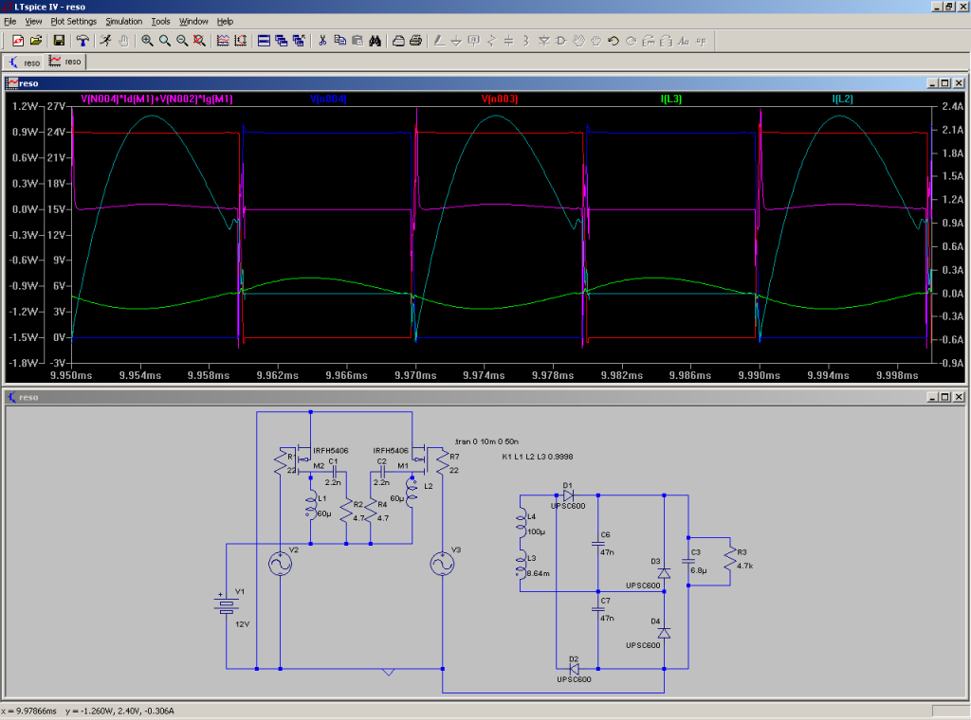Screen dimensions: 971x720
Task: Click the Zoom In magnifier icon
Action: (147, 41)
